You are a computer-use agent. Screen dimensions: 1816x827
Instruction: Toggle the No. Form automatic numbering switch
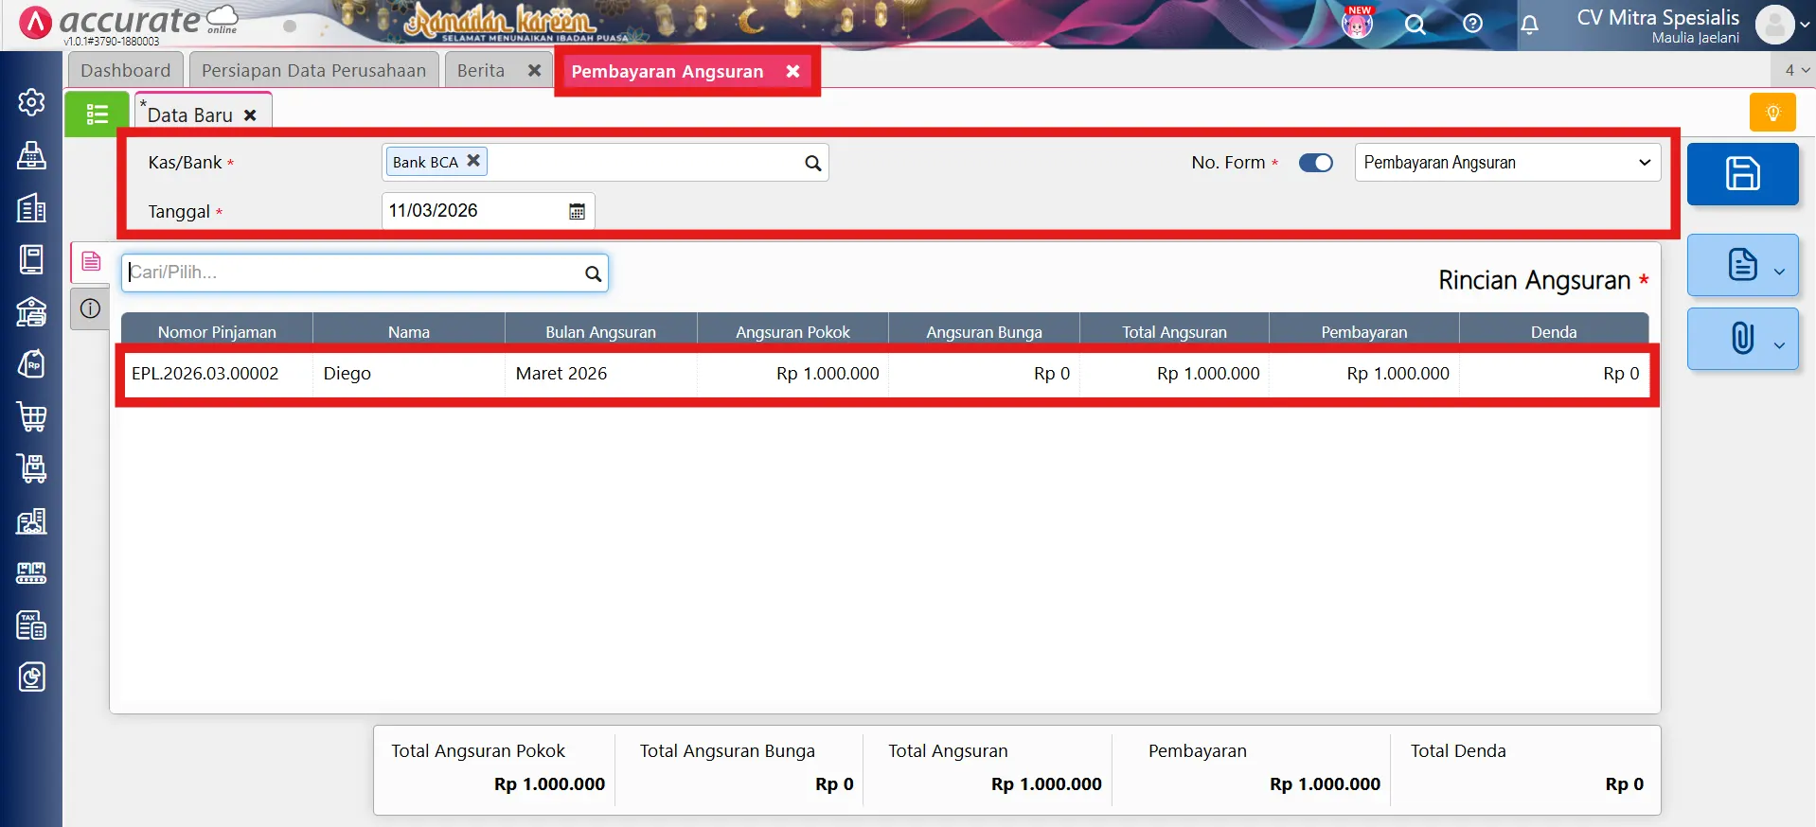pos(1315,163)
